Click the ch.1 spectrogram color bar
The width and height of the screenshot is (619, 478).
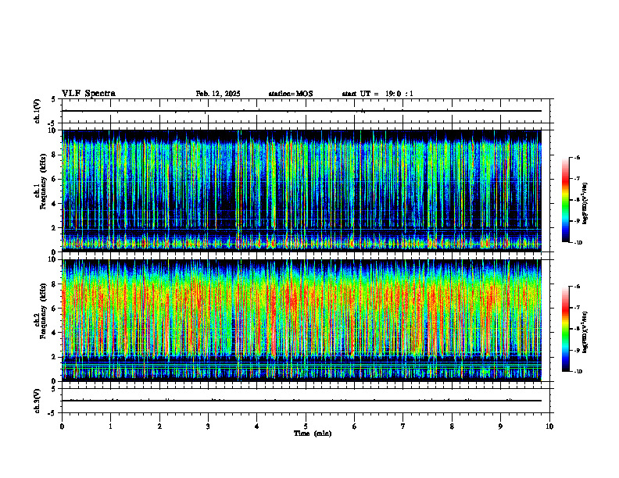click(x=566, y=200)
